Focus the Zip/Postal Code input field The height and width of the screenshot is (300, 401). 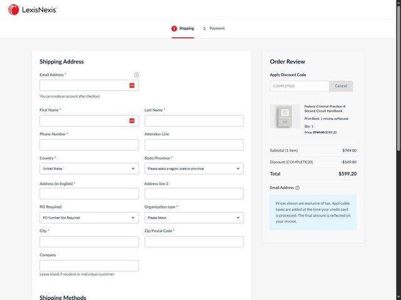tap(194, 242)
